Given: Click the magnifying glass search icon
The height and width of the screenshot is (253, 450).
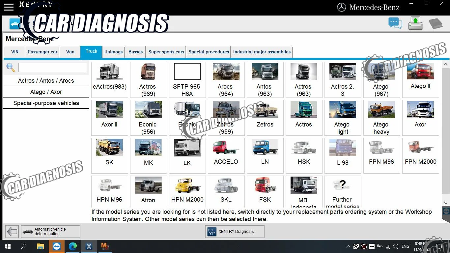Looking at the screenshot, I should (11, 68).
